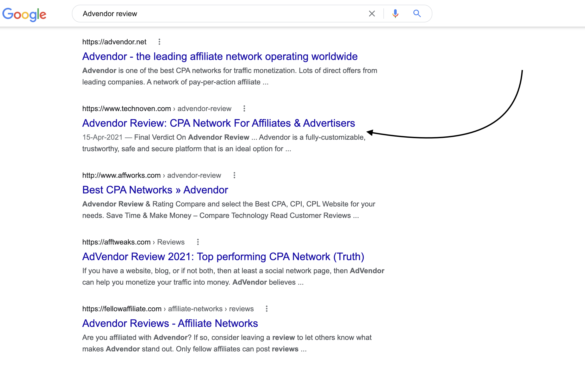Open three-dot menu beside fellowaffiliate.com result
This screenshot has height=366, width=585.
266,309
